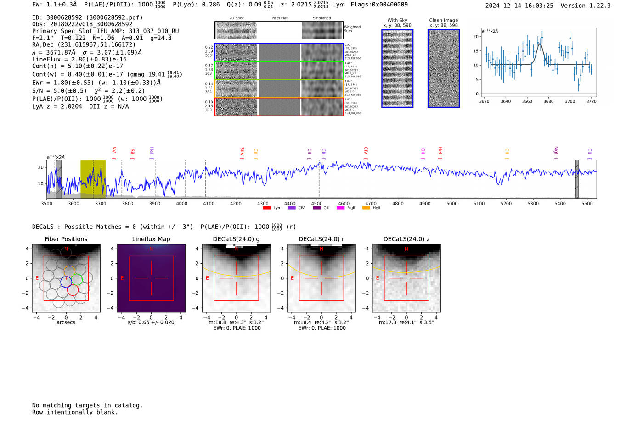Open the Lineflux Map panel
Screen dimensions: 643x437
pos(151,278)
